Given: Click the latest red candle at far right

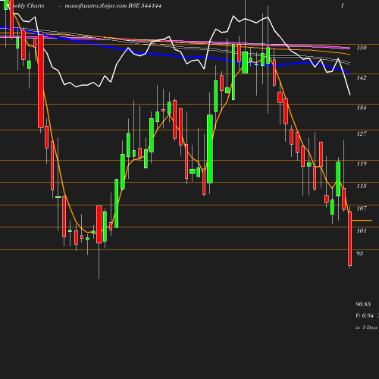Looking at the screenshot, I should (x=350, y=239).
